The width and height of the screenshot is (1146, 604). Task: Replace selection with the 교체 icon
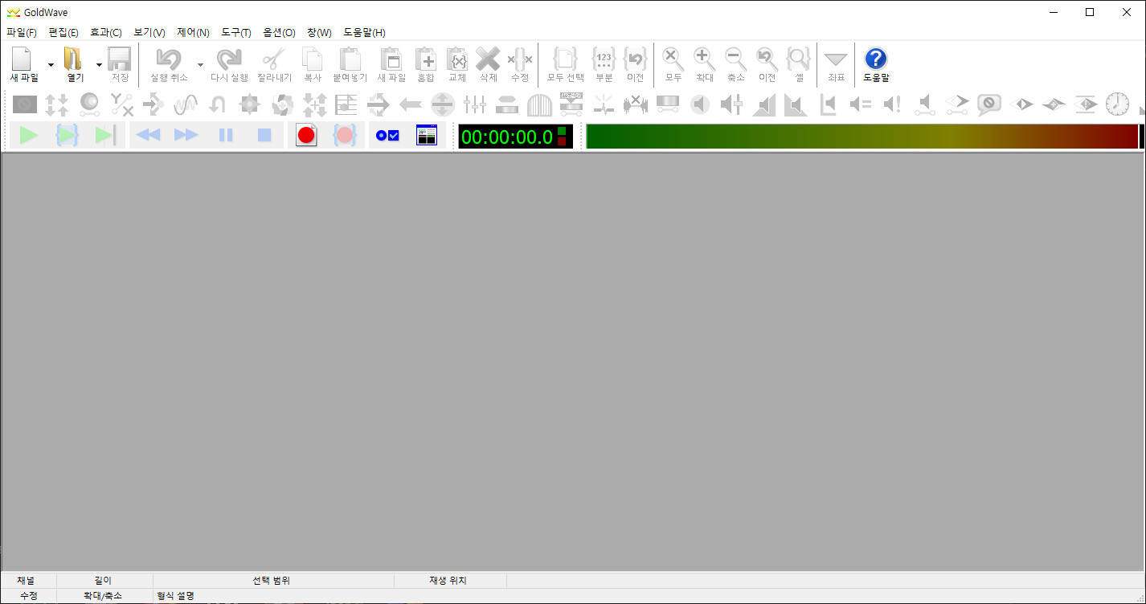(457, 64)
